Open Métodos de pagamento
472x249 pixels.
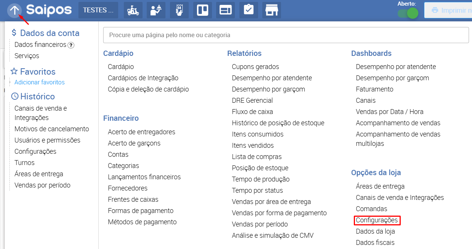click(x=142, y=222)
